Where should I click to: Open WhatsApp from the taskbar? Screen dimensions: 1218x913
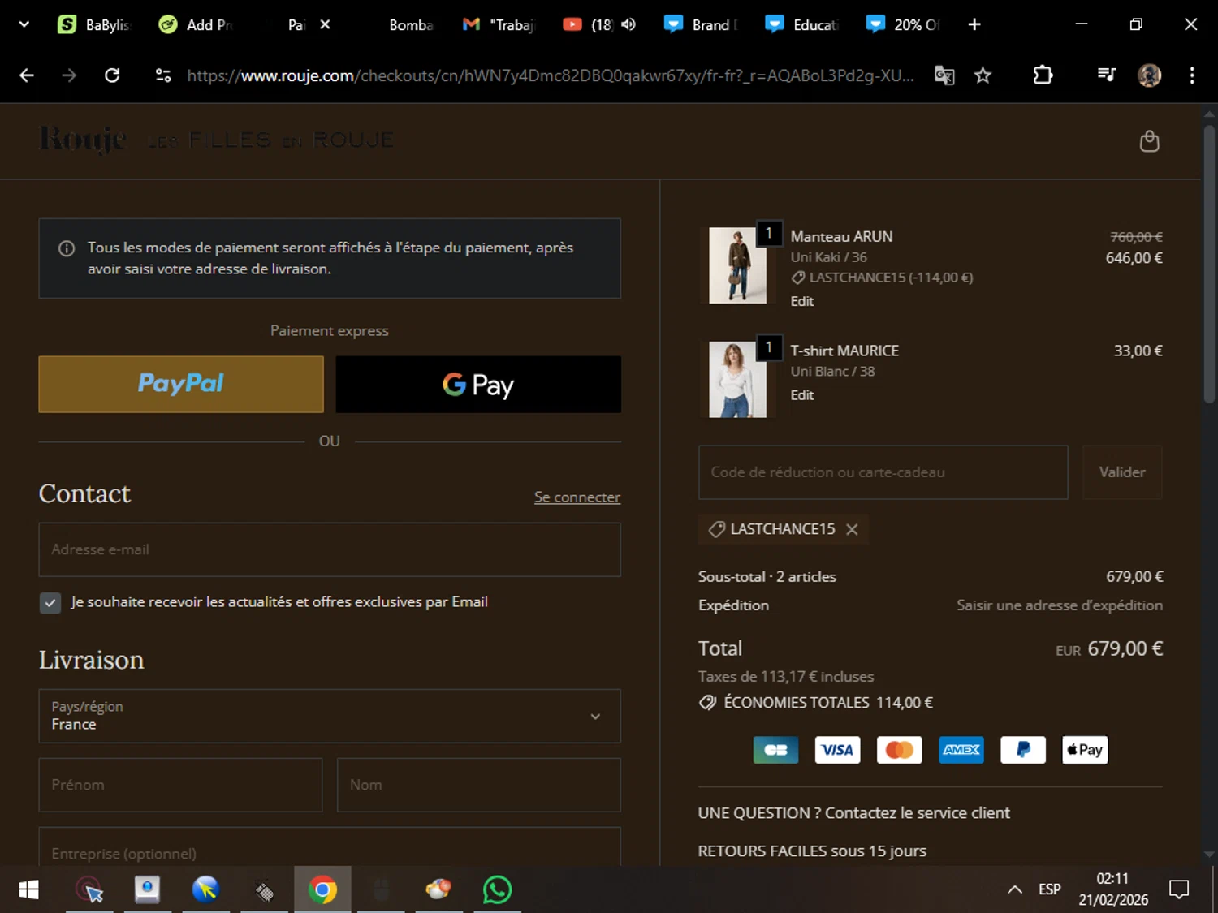(497, 889)
